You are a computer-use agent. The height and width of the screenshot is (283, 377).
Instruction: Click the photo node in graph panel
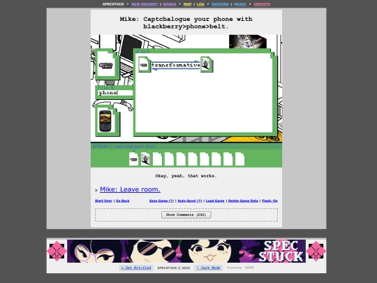point(206,64)
